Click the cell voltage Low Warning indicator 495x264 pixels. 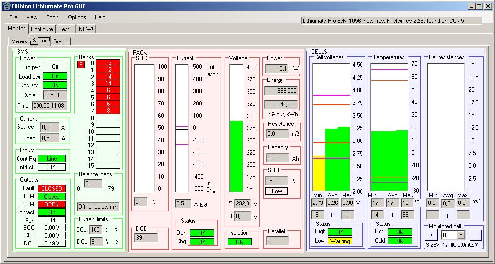click(340, 241)
